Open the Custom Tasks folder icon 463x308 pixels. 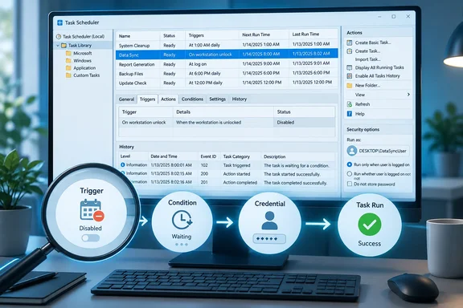tap(68, 75)
